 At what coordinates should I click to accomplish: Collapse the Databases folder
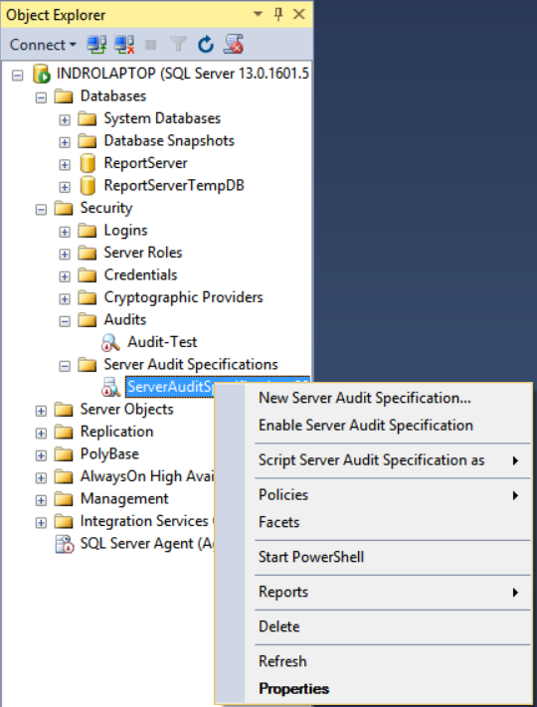pyautogui.click(x=41, y=97)
